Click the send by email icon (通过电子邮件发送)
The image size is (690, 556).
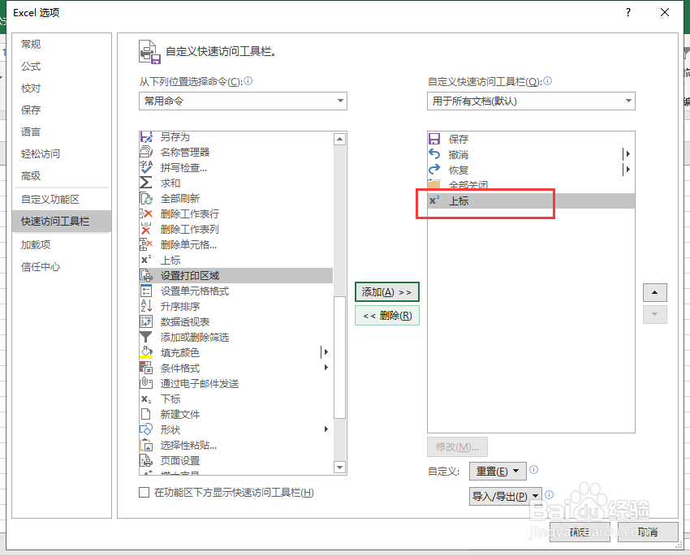click(146, 383)
